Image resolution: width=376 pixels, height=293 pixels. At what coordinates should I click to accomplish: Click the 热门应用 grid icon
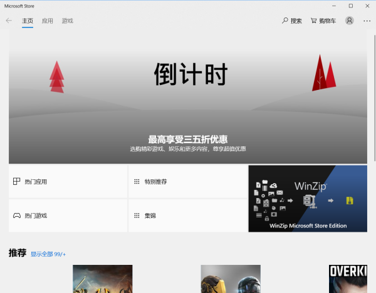pos(16,181)
